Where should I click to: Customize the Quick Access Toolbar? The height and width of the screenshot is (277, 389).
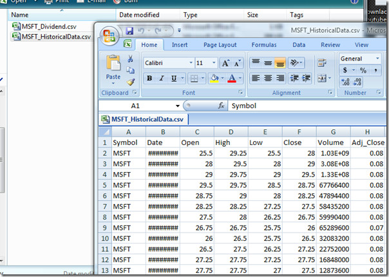pyautogui.click(x=179, y=30)
